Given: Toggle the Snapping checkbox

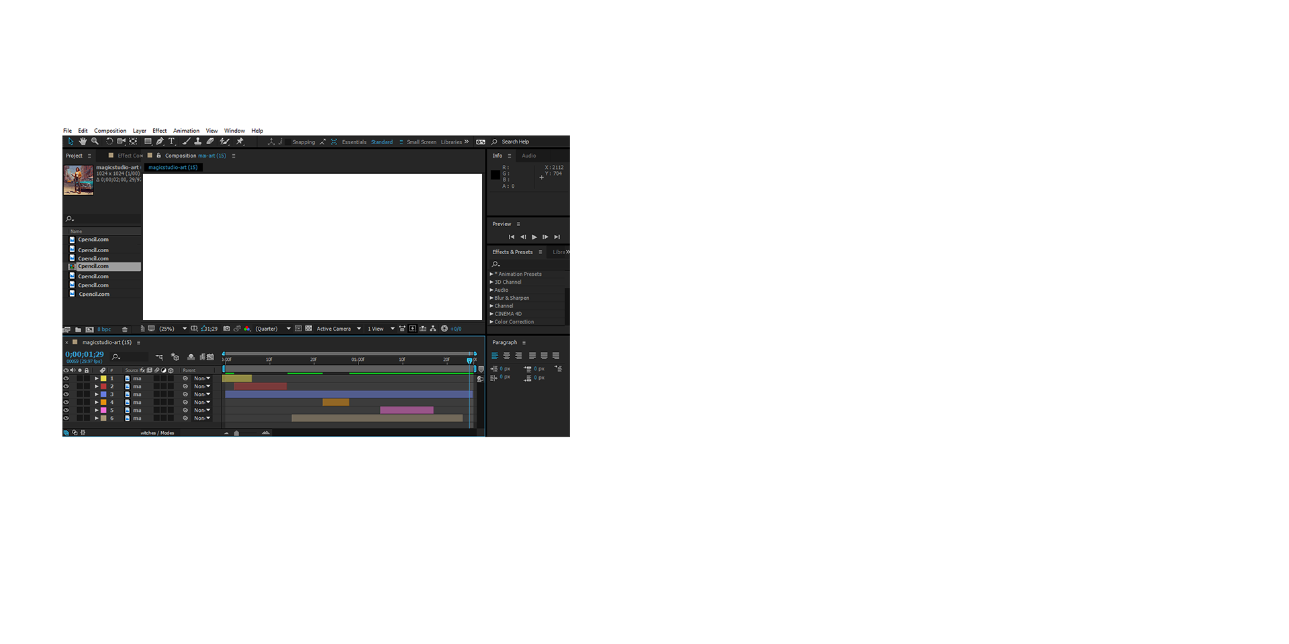Looking at the screenshot, I should 287,142.
